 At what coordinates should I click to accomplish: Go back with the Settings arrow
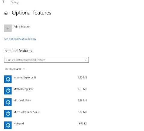coord(4,2)
